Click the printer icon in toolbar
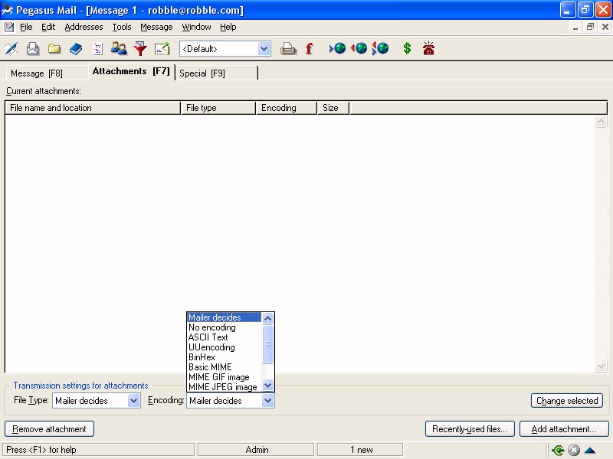The width and height of the screenshot is (613, 459). (289, 49)
